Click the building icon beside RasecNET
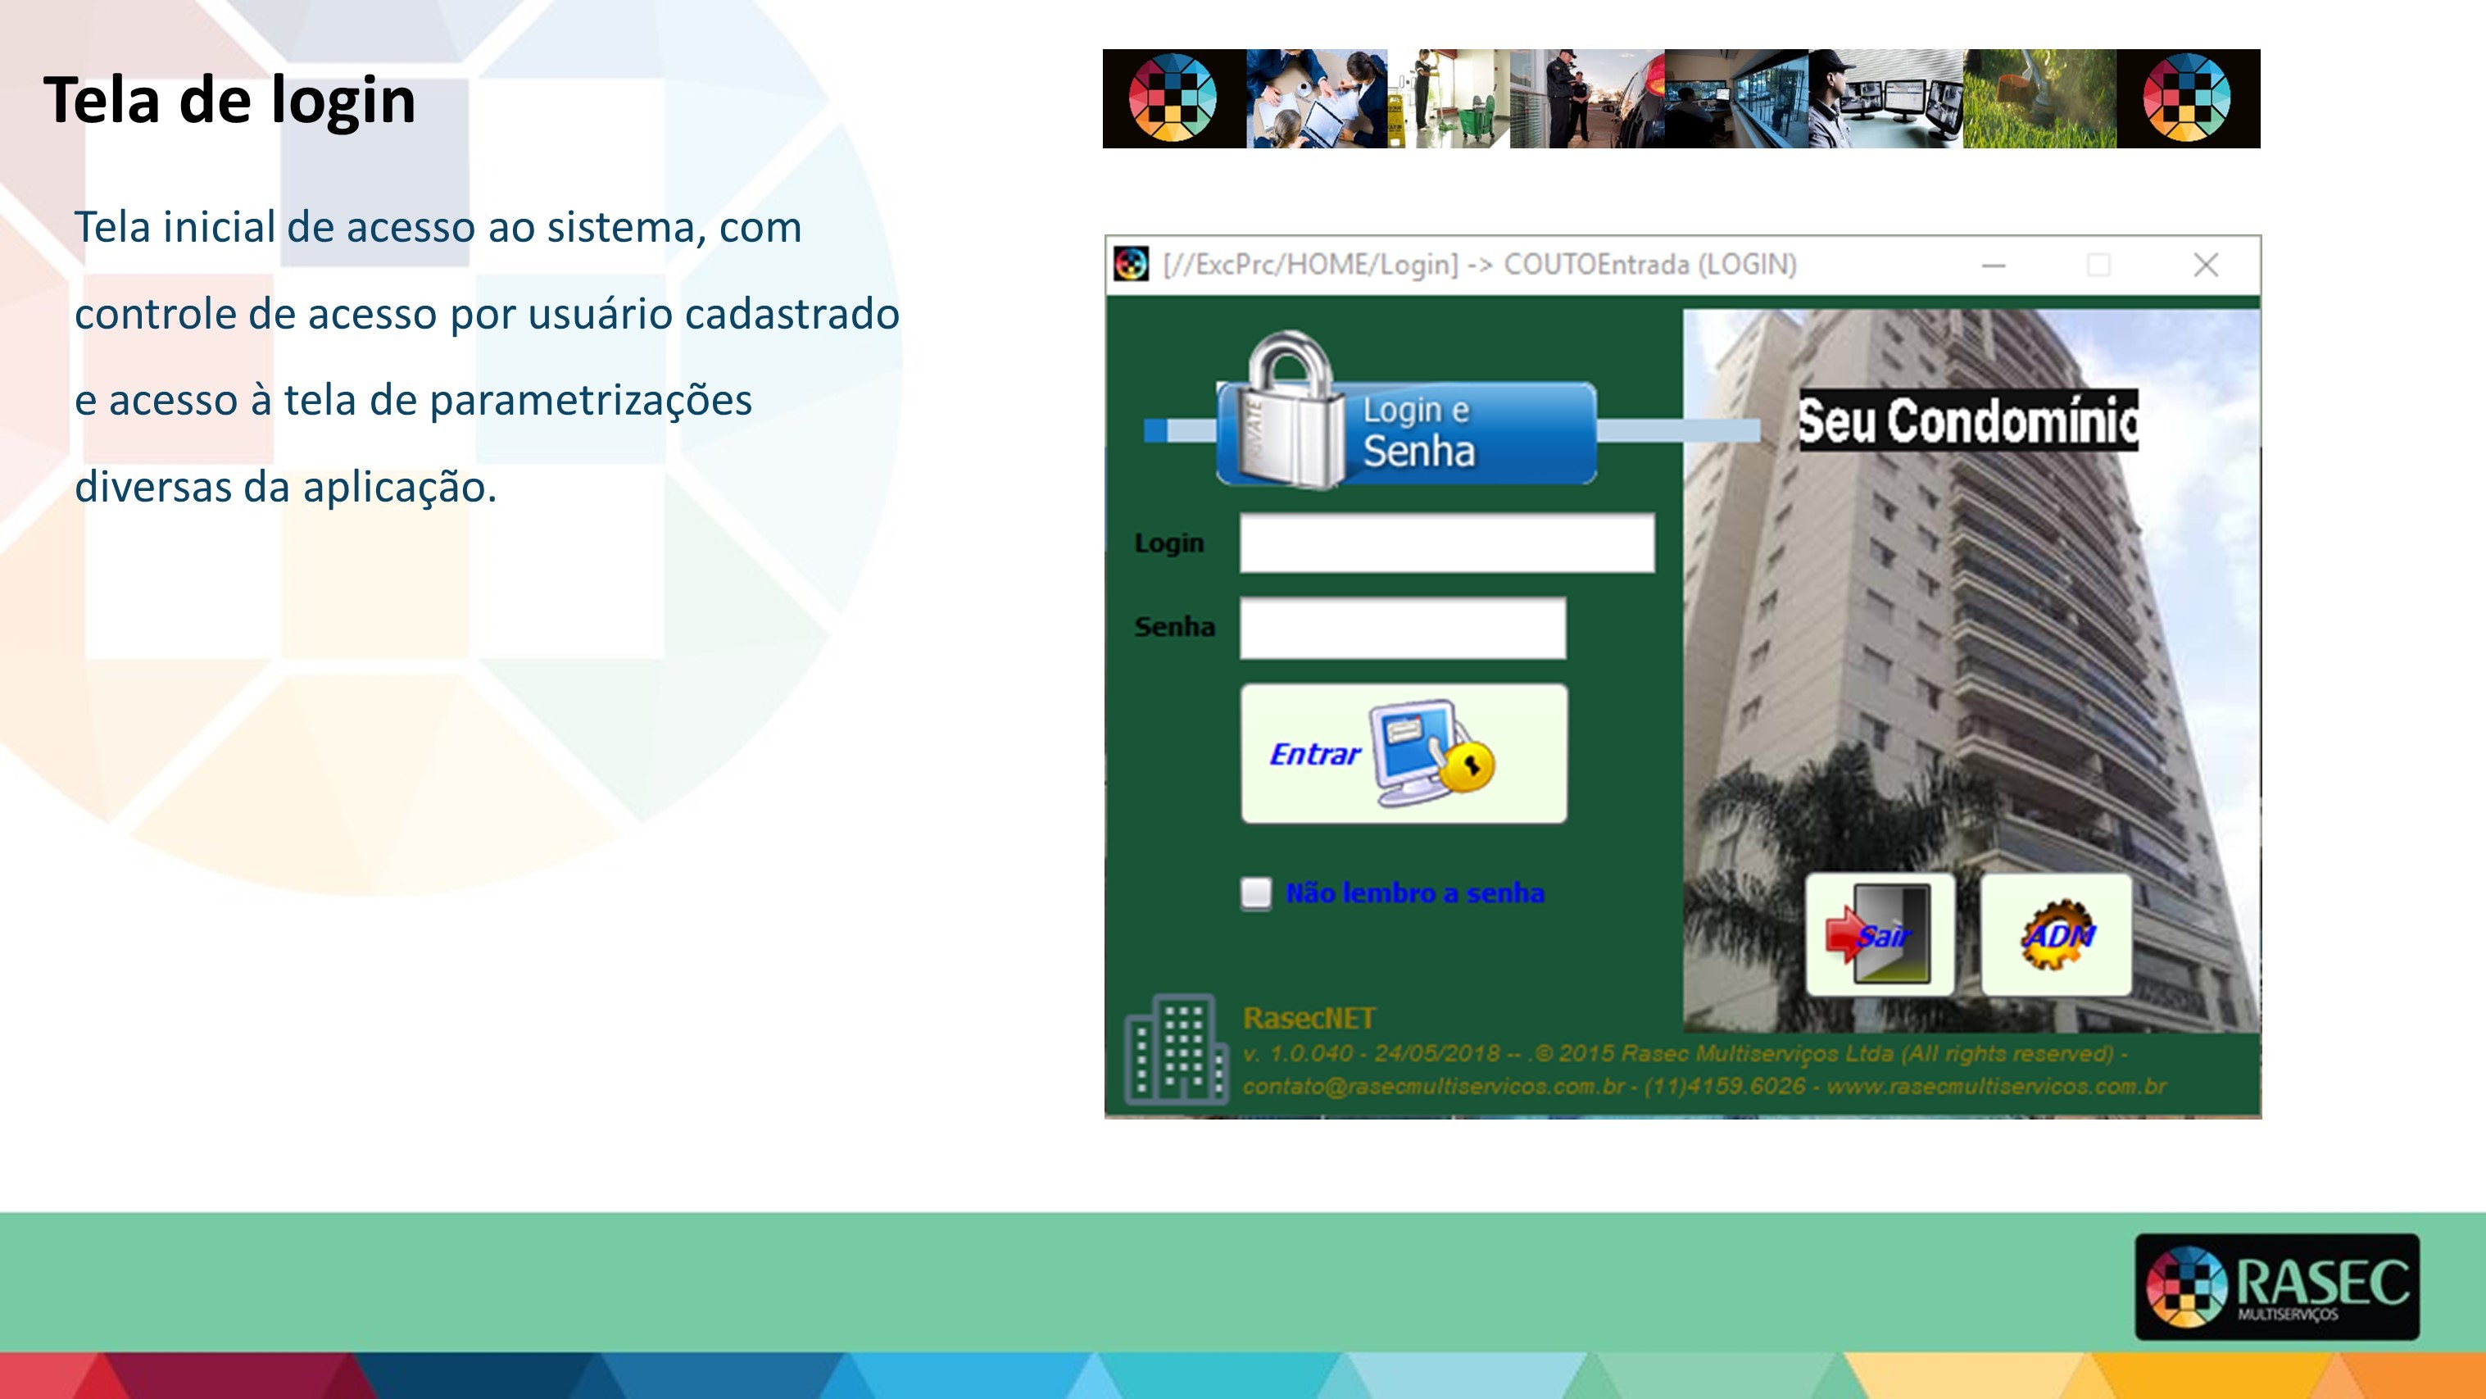 pyautogui.click(x=1176, y=1050)
